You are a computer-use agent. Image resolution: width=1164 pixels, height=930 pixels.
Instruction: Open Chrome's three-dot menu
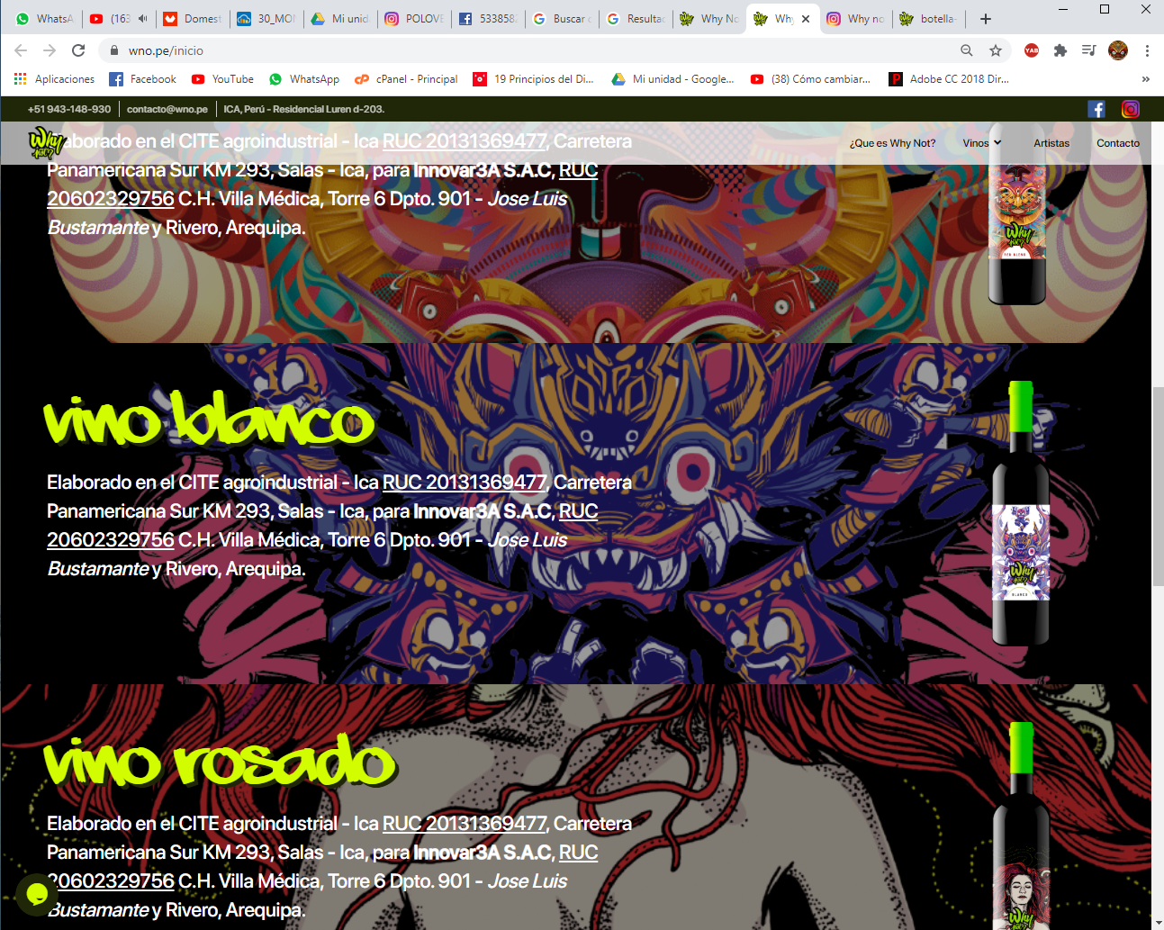(x=1147, y=50)
